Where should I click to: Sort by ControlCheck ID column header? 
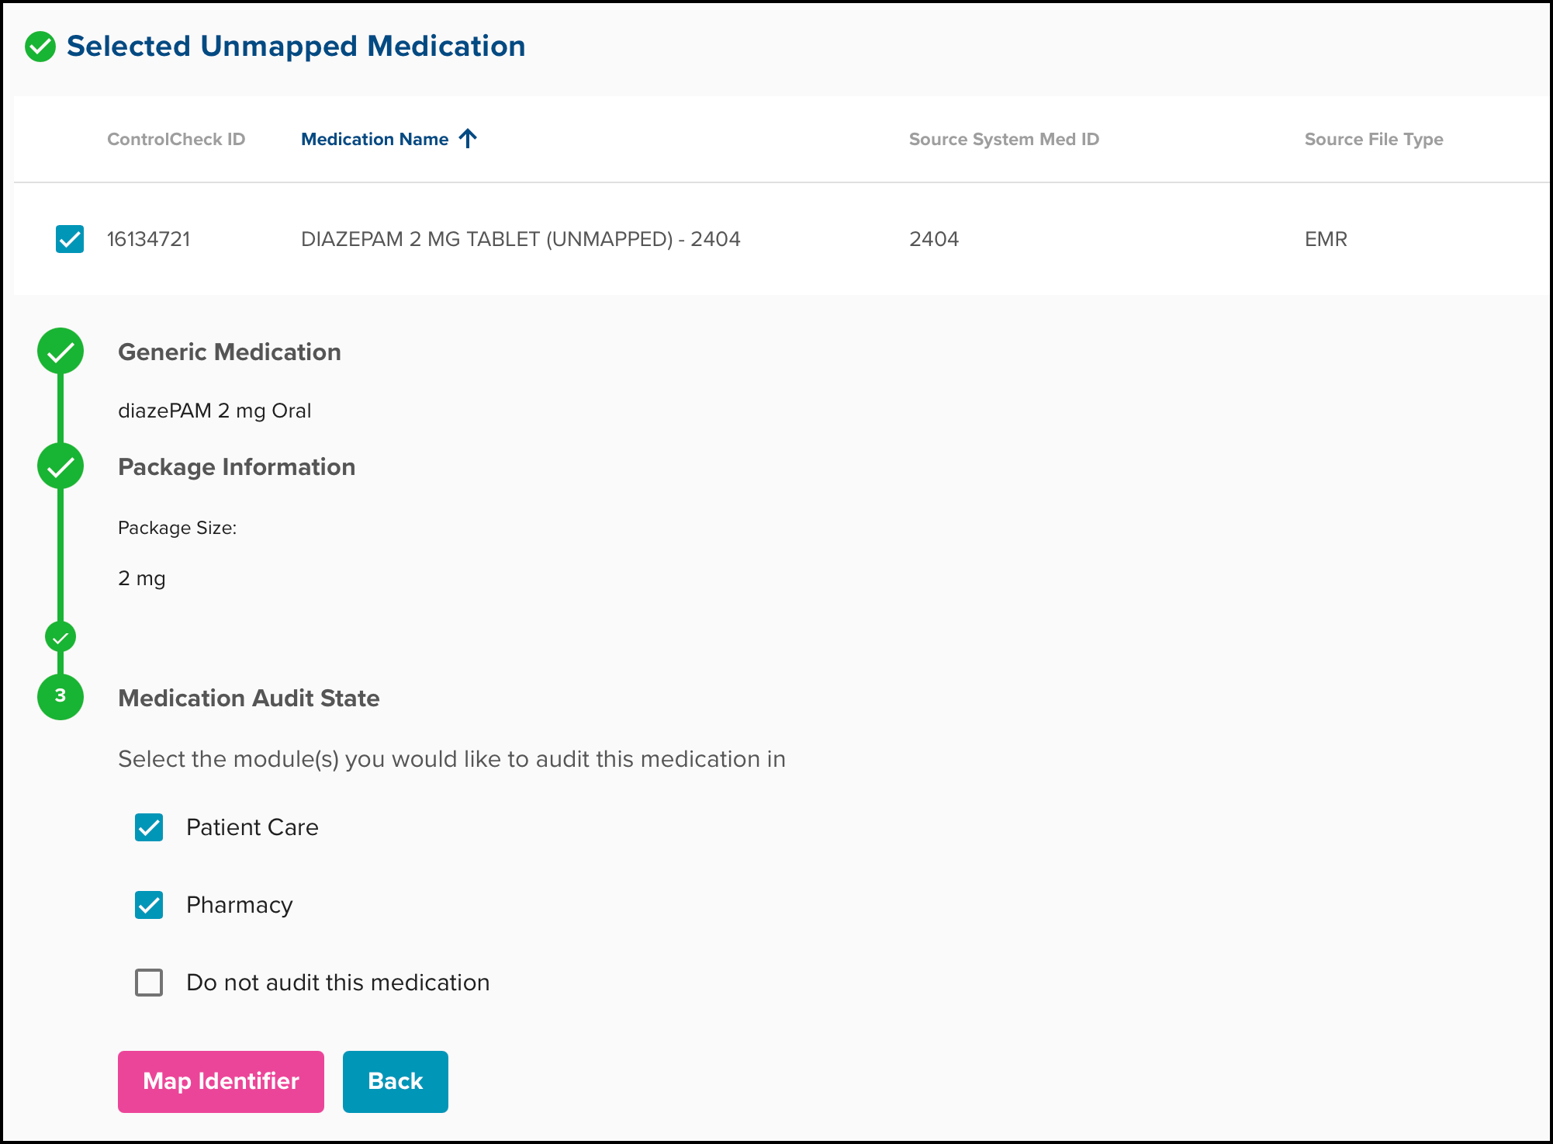pos(176,139)
